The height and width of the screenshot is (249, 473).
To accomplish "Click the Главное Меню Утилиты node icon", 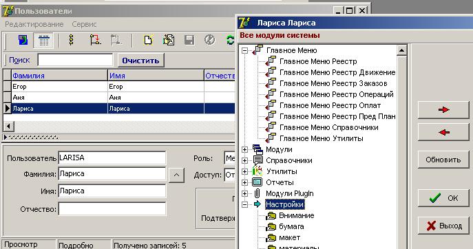I will pyautogui.click(x=271, y=138).
